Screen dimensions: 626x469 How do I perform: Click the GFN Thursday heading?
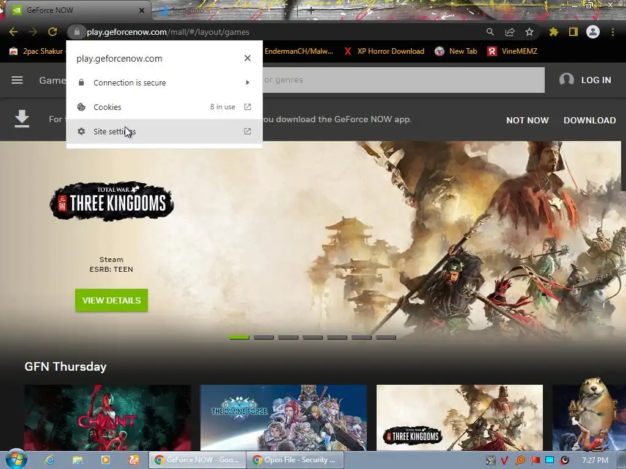pos(65,366)
